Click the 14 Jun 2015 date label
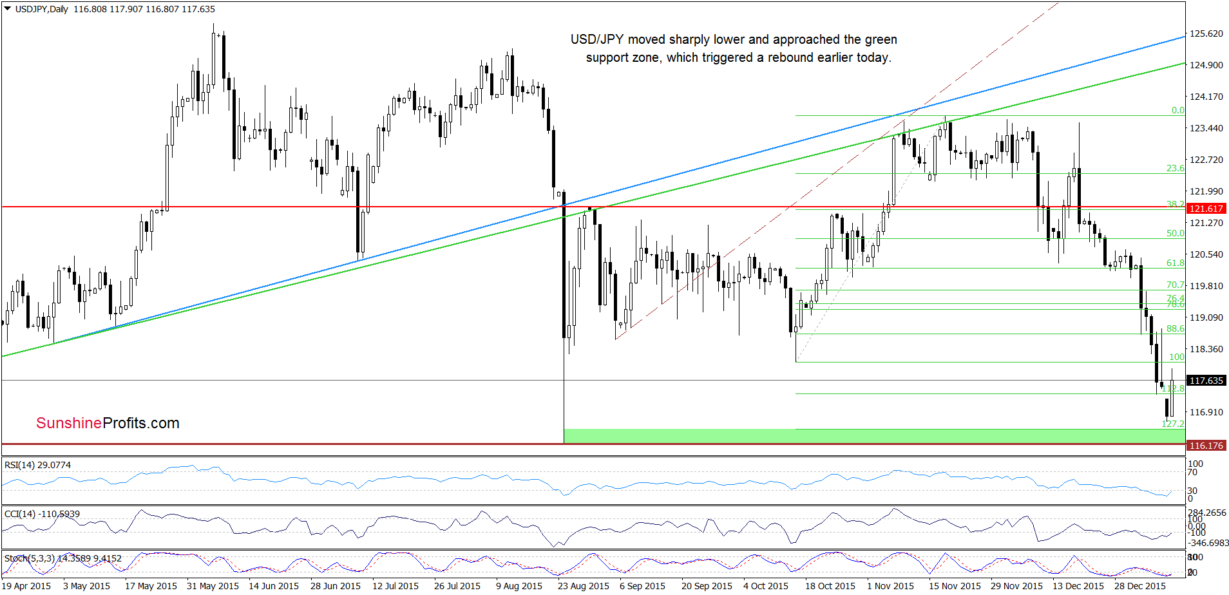The image size is (1229, 595). pos(274,586)
